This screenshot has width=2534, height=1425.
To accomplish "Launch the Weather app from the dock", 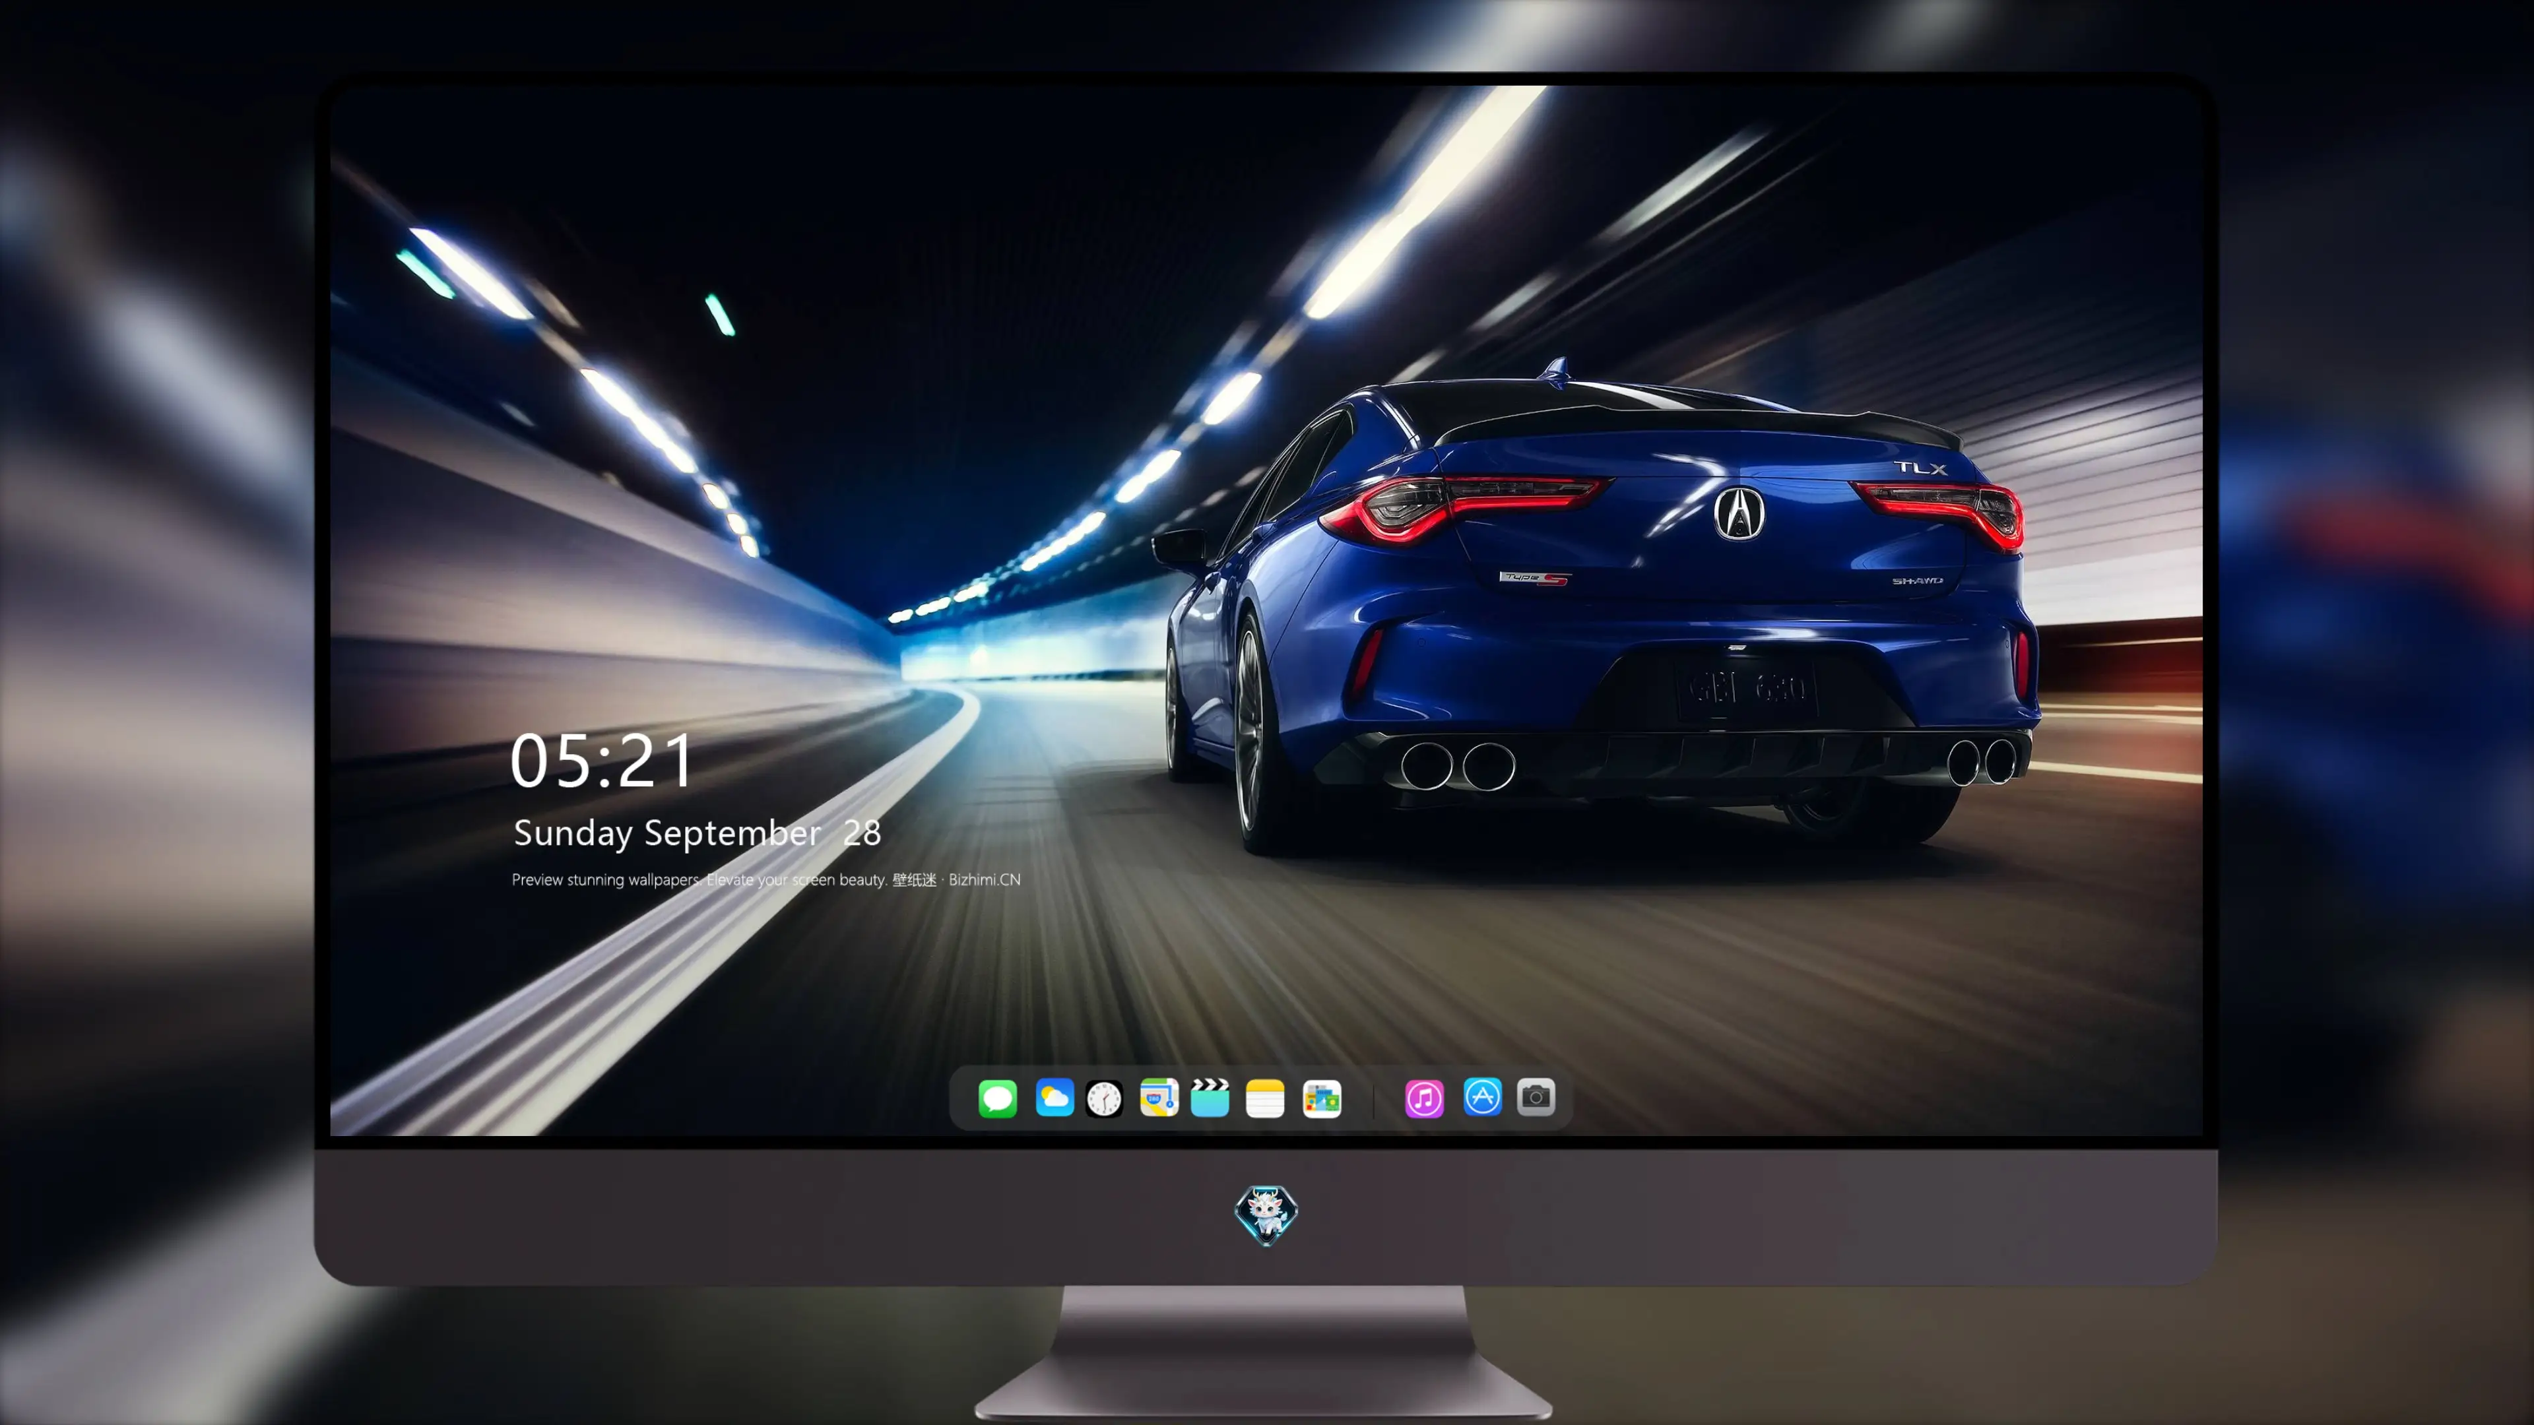I will (1055, 1098).
